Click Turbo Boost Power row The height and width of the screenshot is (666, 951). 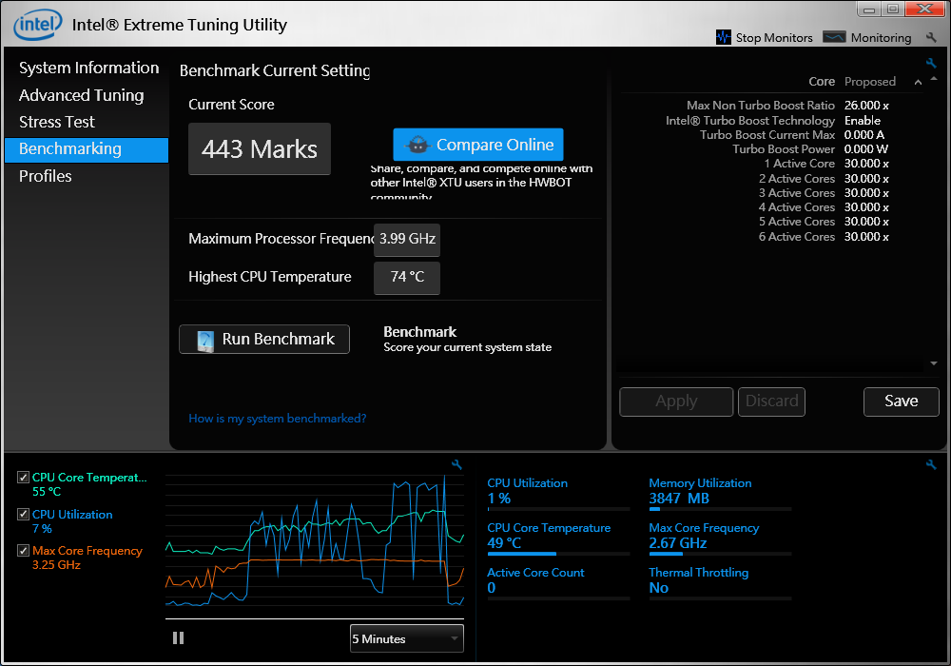pos(810,149)
